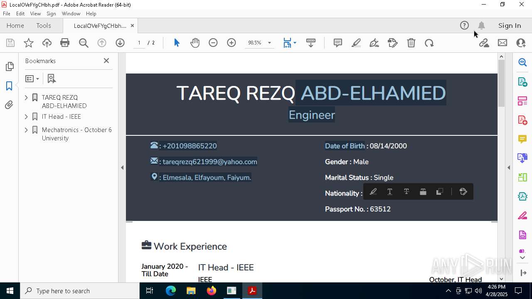The image size is (532, 299).
Task: Close the LocalOVeFYgCHbh document tab
Action: (132, 25)
